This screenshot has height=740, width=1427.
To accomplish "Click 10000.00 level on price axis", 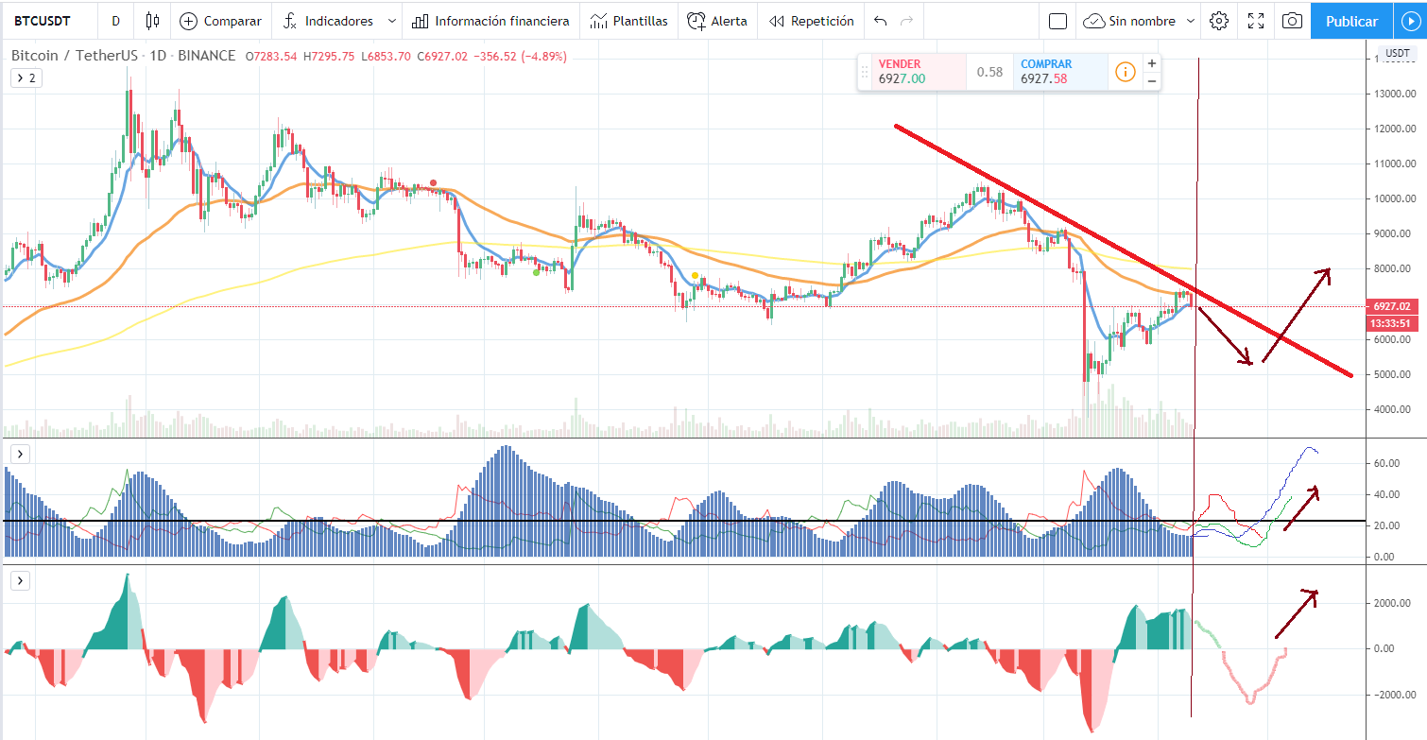I will (1394, 199).
